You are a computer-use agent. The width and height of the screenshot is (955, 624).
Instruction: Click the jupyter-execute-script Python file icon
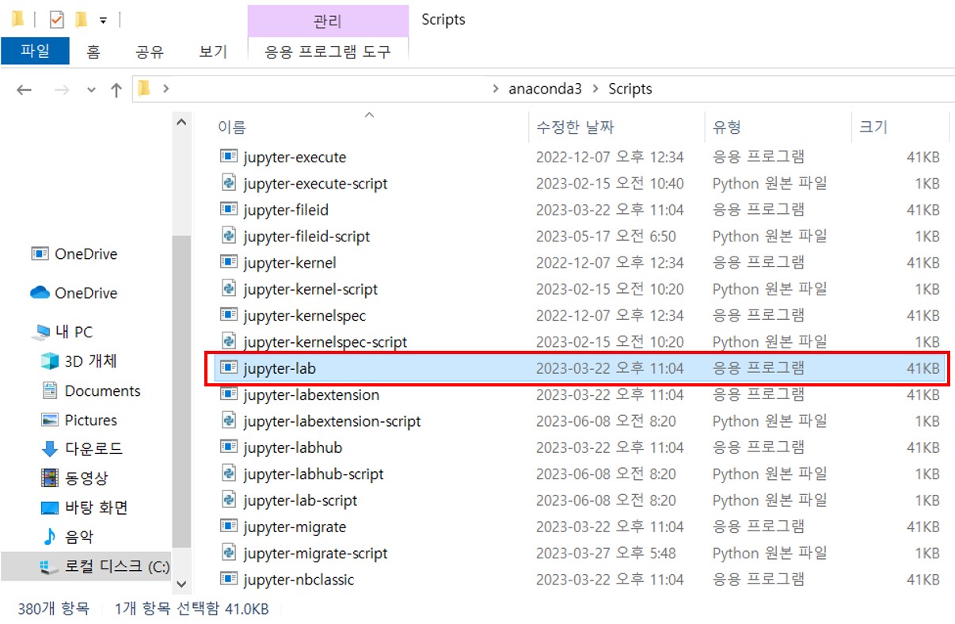(x=229, y=184)
